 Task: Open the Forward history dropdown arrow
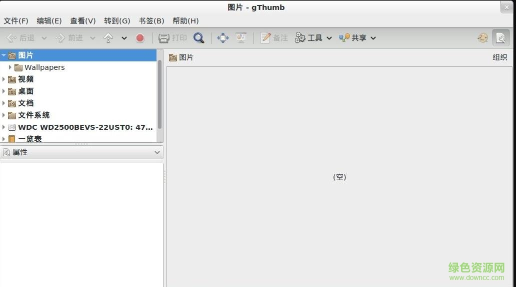pyautogui.click(x=92, y=38)
